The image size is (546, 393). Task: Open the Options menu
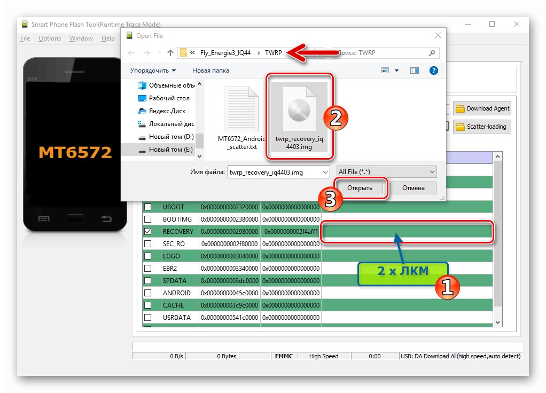tap(50, 38)
